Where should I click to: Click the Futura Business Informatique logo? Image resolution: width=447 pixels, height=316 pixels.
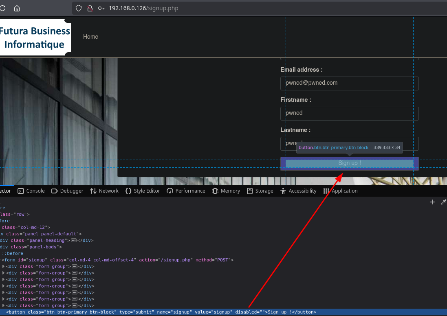pyautogui.click(x=35, y=37)
